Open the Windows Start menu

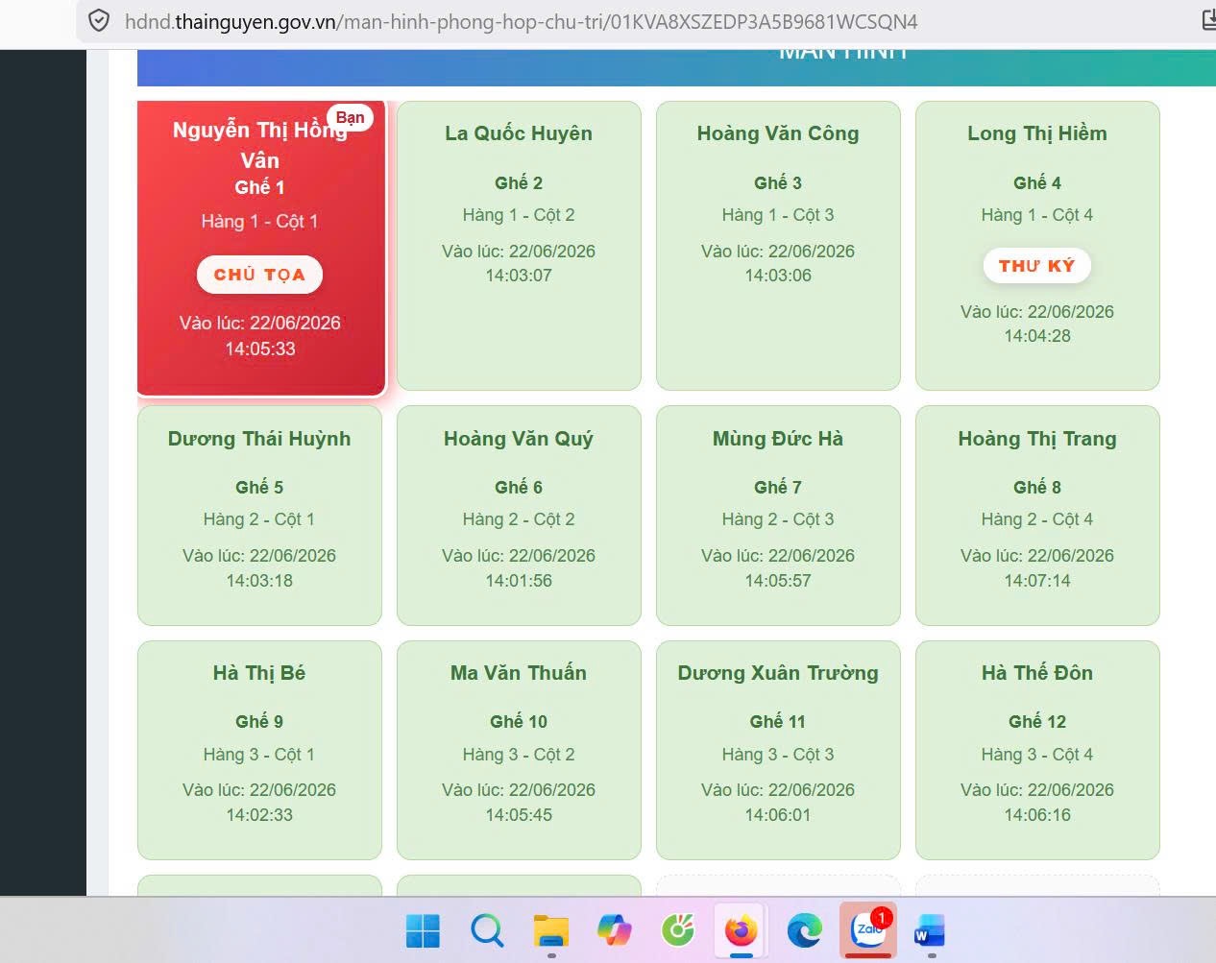423,930
